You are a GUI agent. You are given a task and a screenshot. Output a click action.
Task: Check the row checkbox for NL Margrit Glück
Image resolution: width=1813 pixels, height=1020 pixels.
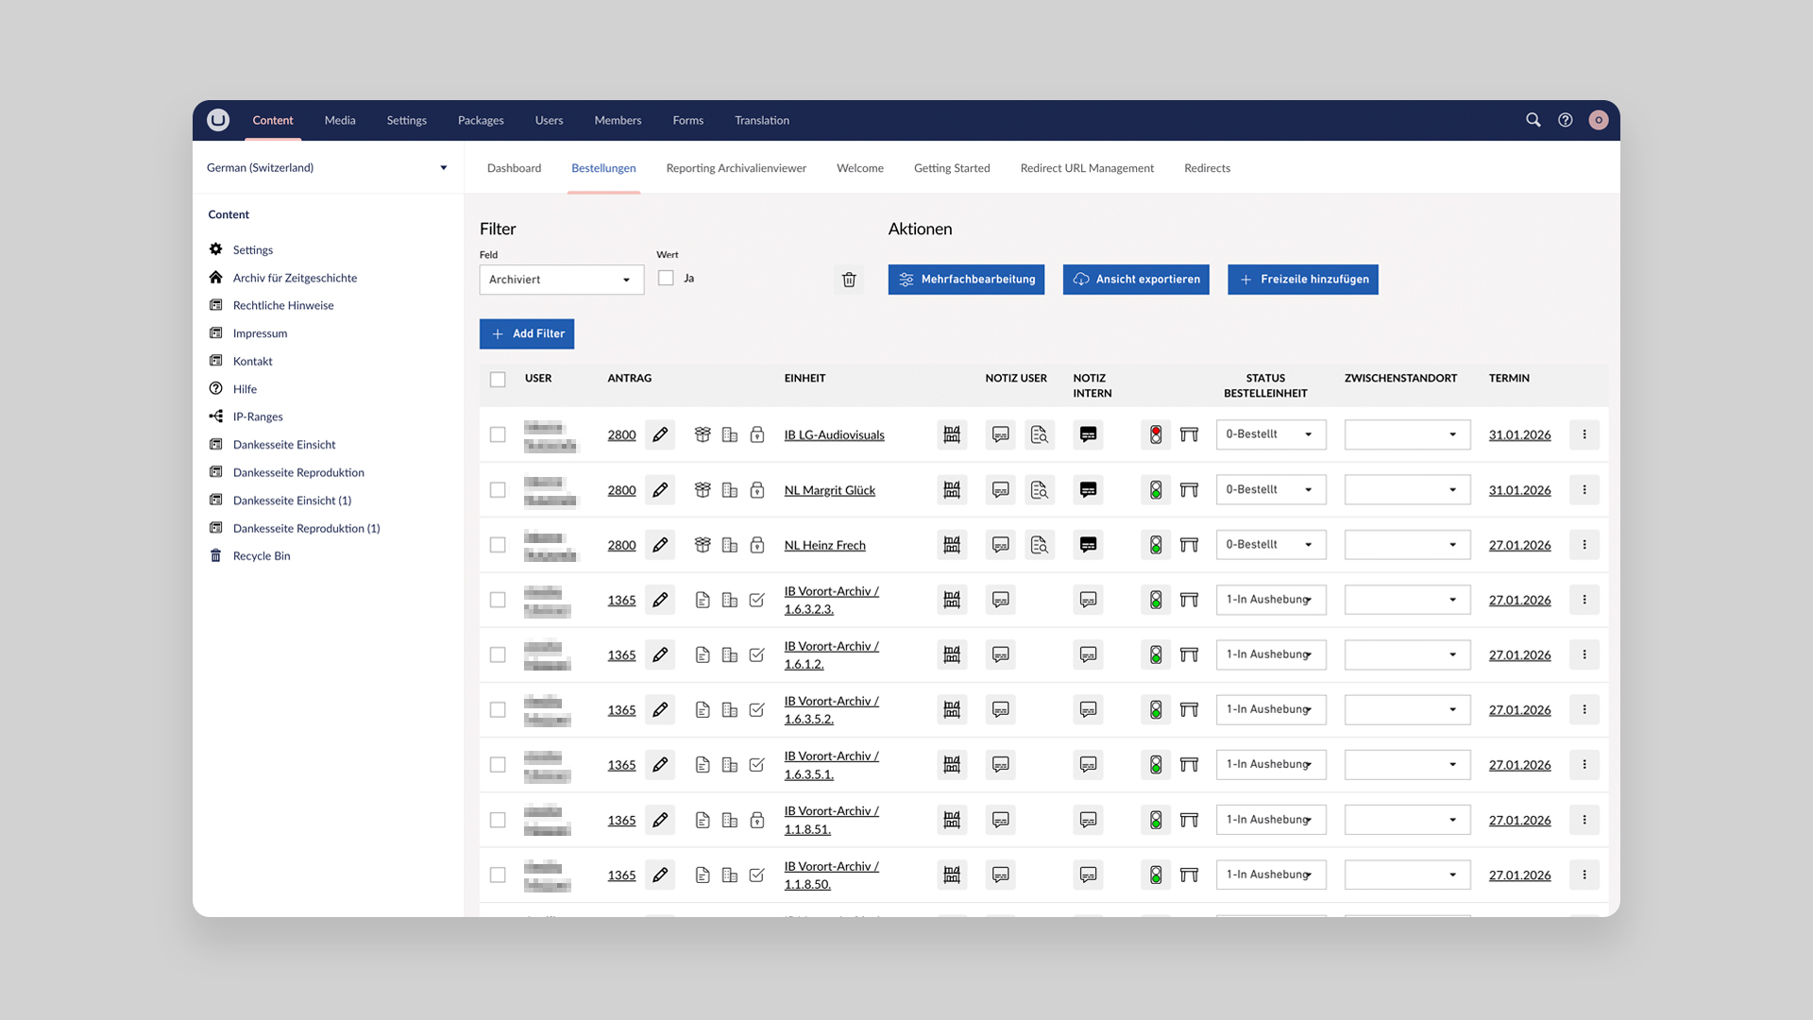click(x=498, y=490)
